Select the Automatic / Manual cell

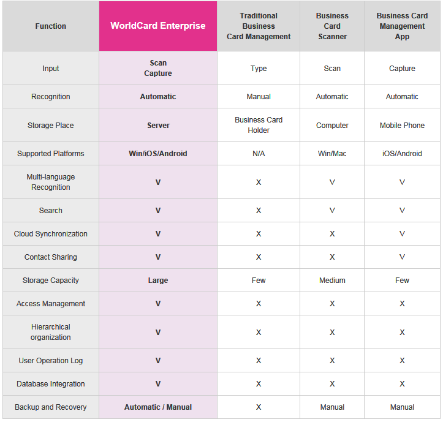(x=158, y=407)
